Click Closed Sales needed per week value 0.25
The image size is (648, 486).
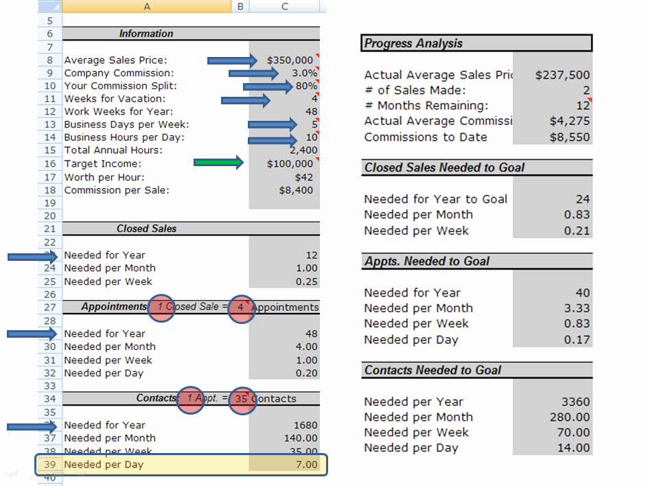click(284, 281)
